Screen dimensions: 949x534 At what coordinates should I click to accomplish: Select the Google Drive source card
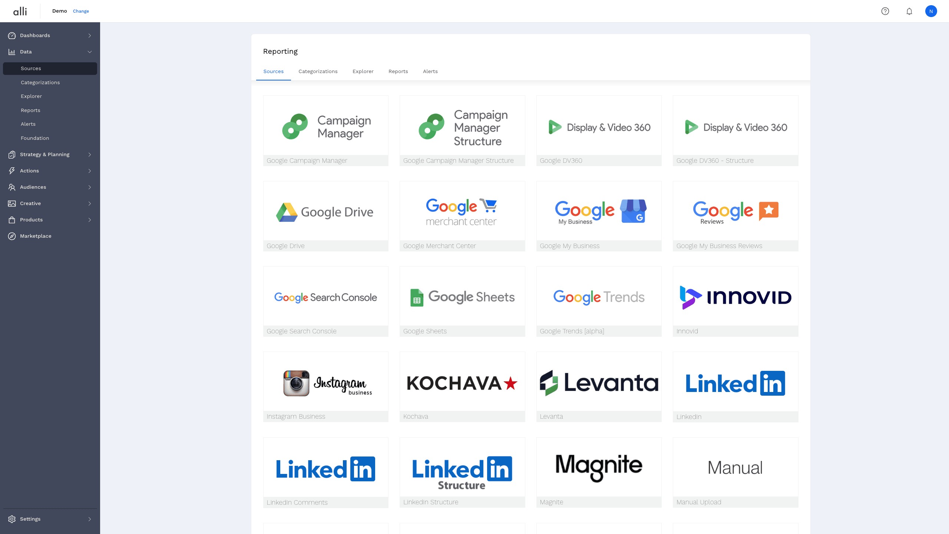[326, 216]
